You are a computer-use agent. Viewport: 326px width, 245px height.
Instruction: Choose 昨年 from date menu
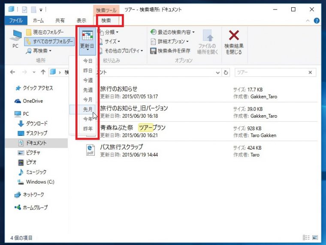88,129
